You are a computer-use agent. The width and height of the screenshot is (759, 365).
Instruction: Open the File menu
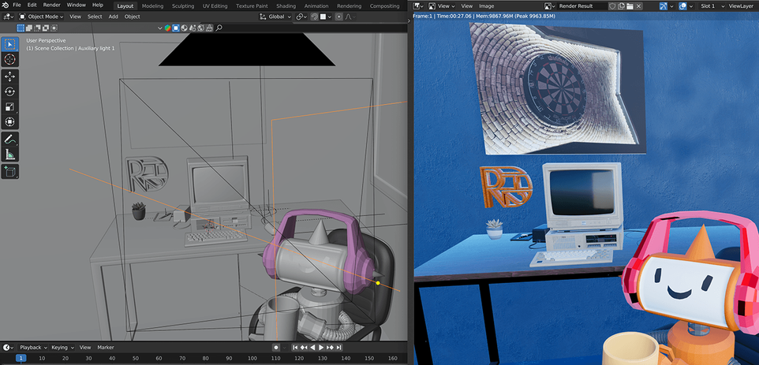17,5
